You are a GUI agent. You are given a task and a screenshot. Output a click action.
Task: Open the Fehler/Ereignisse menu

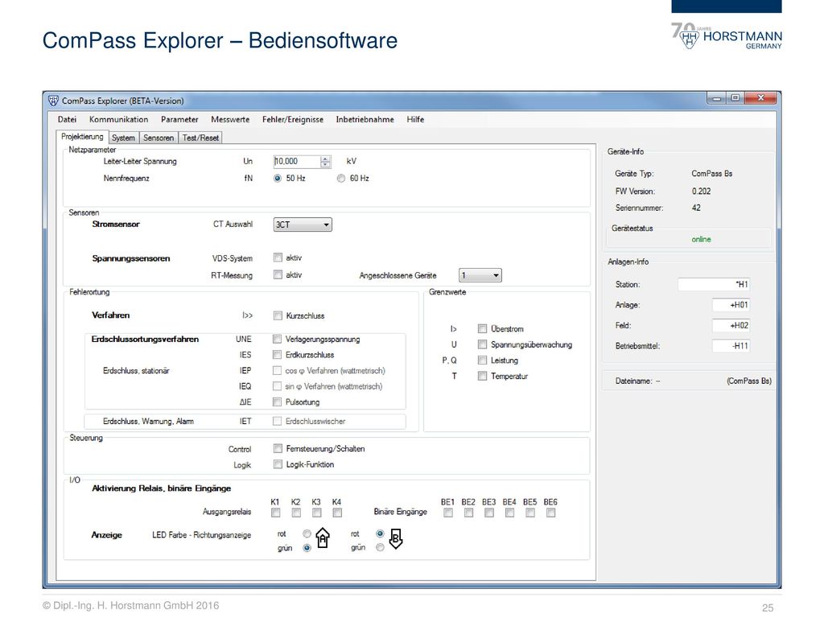tap(293, 119)
